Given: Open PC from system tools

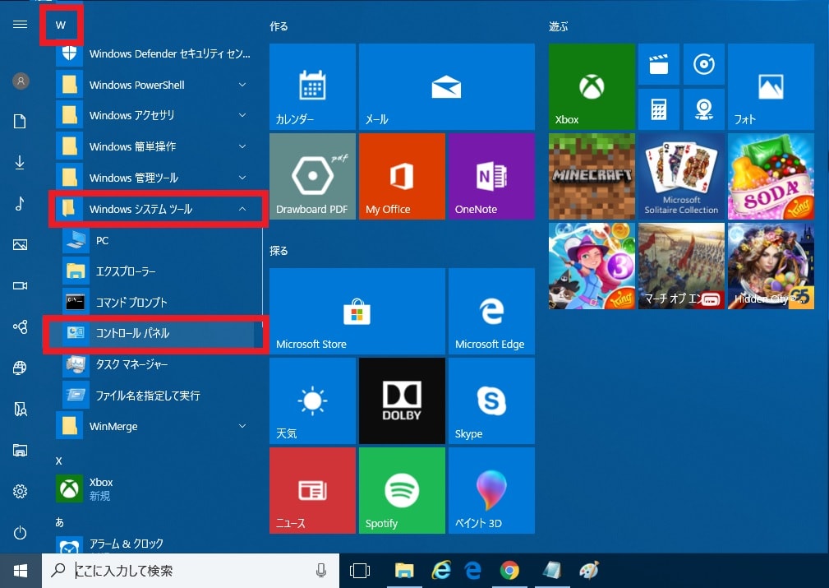Looking at the screenshot, I should click(159, 240).
